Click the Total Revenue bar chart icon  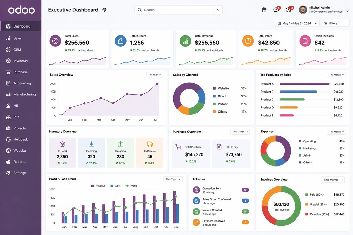(x=185, y=41)
